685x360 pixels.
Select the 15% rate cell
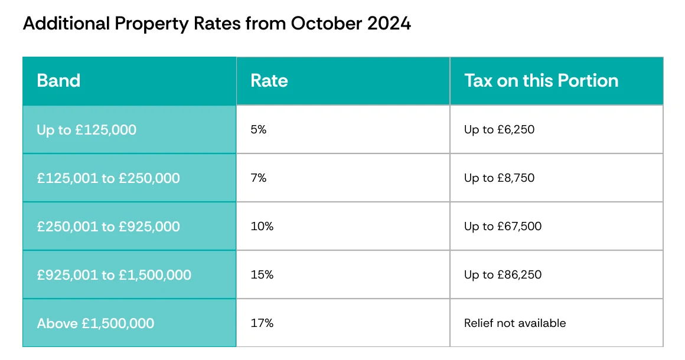click(x=343, y=275)
